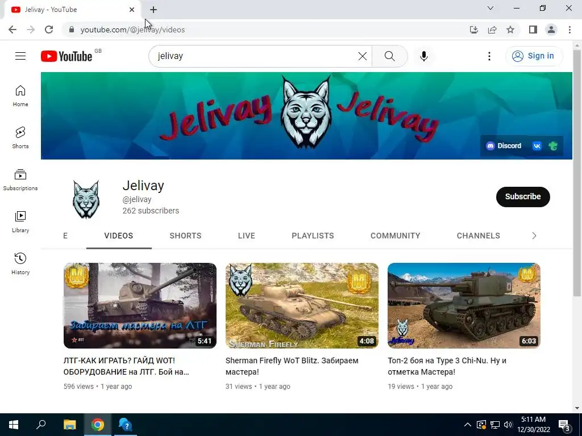Close the Jelivay - YouTube tab
582x436 pixels.
pyautogui.click(x=132, y=10)
